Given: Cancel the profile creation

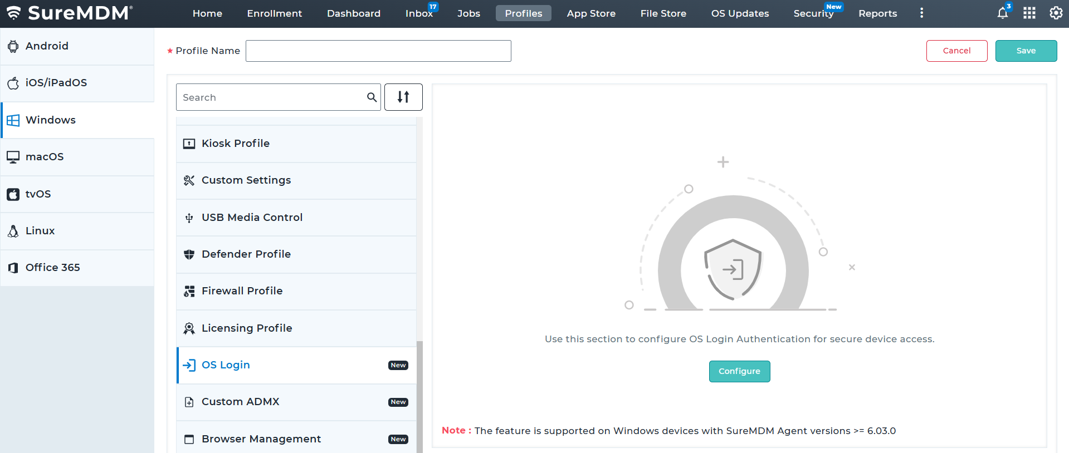Looking at the screenshot, I should (956, 51).
